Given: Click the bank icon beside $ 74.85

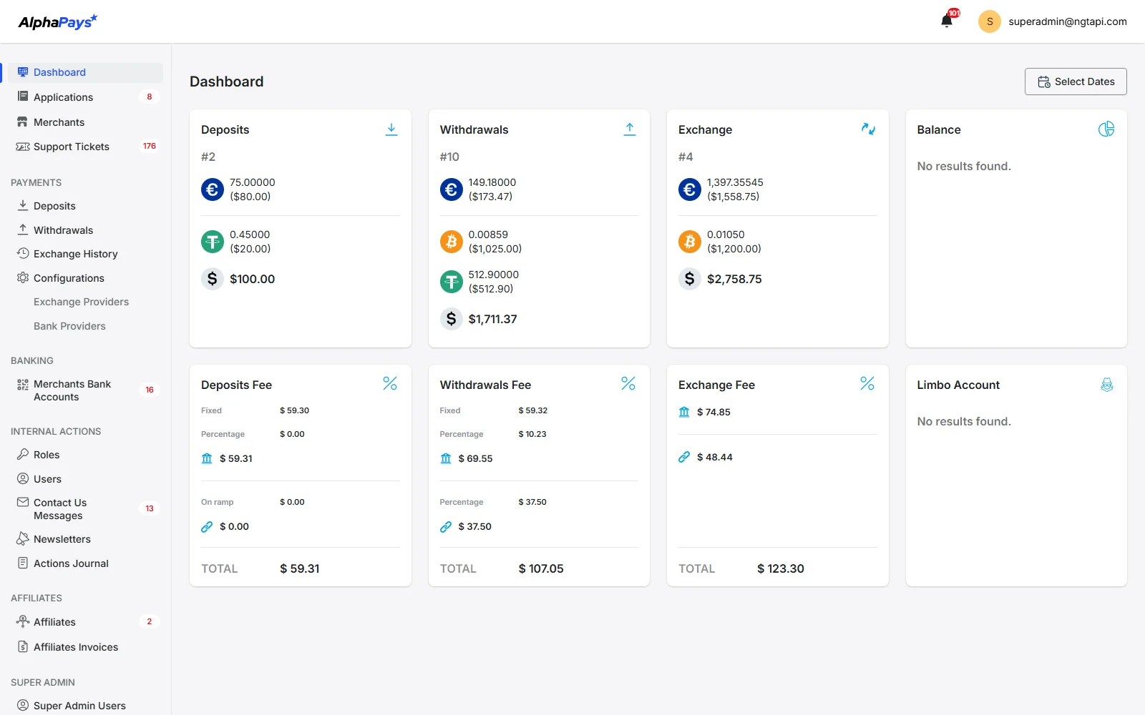Looking at the screenshot, I should [684, 412].
